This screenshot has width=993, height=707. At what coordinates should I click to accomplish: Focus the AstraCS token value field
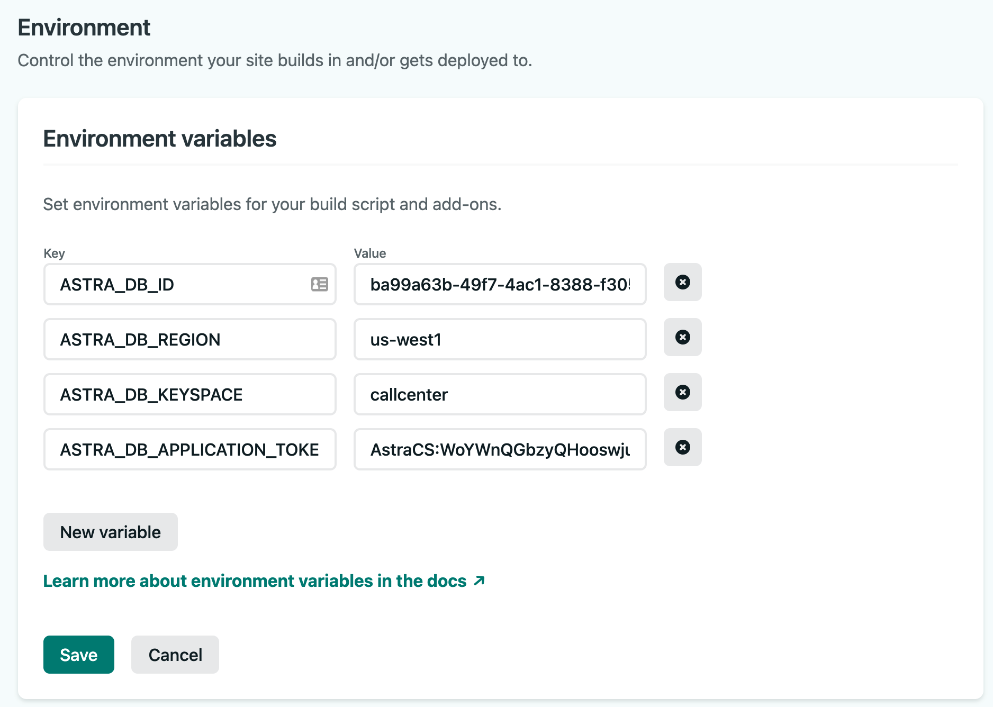tap(500, 449)
